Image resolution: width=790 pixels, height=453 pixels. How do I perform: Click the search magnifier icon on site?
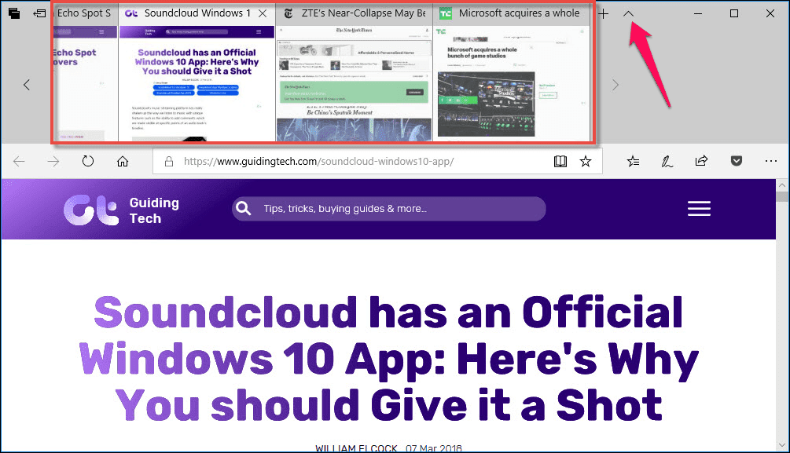(244, 208)
